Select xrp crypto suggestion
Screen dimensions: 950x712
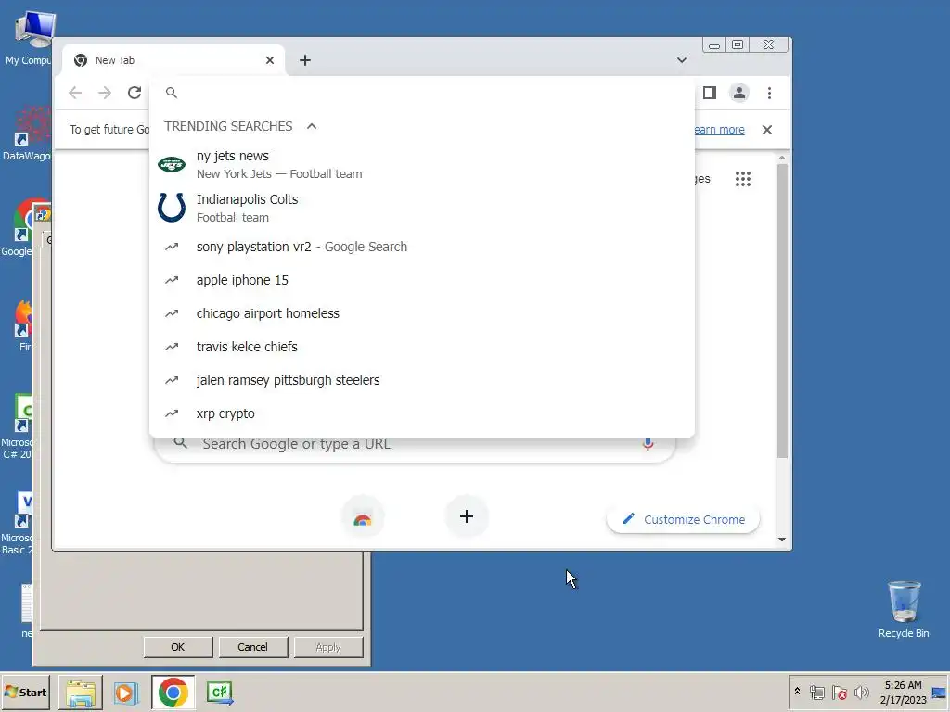(422, 413)
